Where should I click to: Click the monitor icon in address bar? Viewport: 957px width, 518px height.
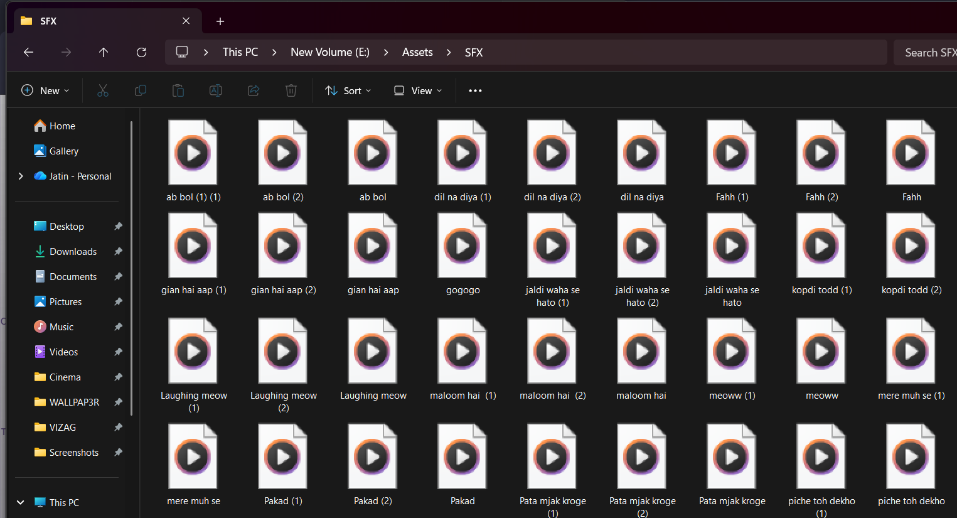pyautogui.click(x=182, y=52)
